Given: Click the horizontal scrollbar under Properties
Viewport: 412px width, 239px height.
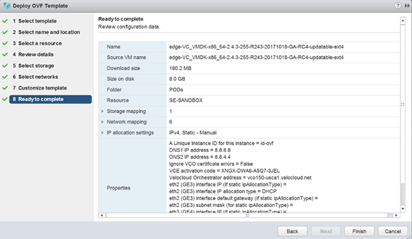Looking at the screenshot, I should (246, 215).
